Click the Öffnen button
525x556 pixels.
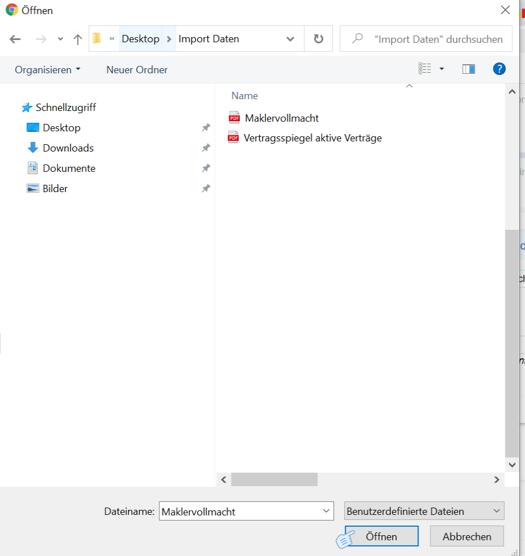381,536
